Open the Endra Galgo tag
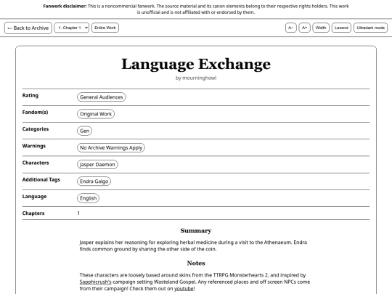The width and height of the screenshot is (392, 294). [x=94, y=181]
